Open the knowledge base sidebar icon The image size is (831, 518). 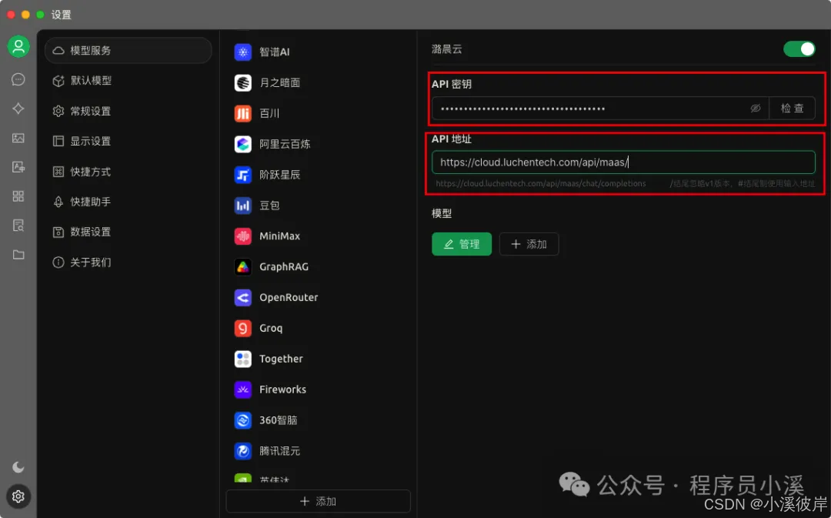click(x=18, y=226)
